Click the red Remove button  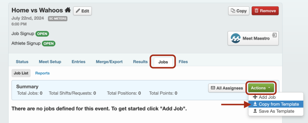tap(265, 11)
